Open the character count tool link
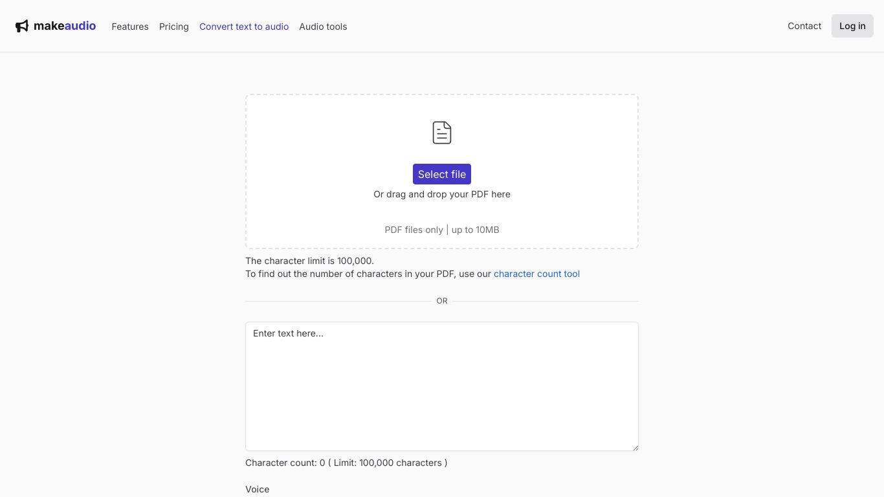884x497 pixels. coord(536,274)
